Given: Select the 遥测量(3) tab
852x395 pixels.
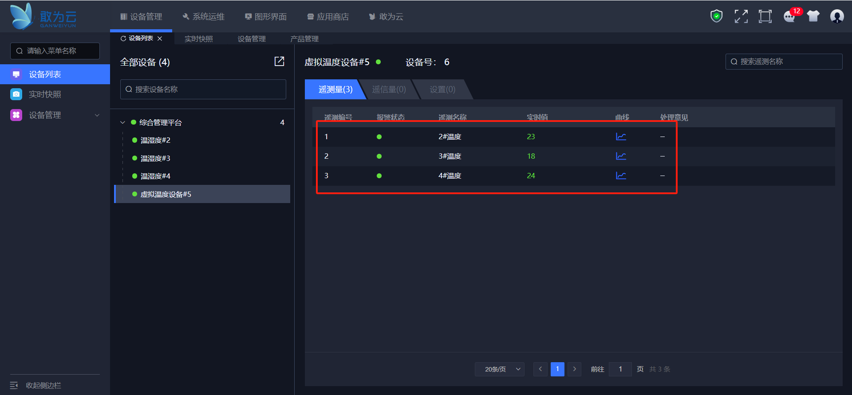Looking at the screenshot, I should (335, 90).
